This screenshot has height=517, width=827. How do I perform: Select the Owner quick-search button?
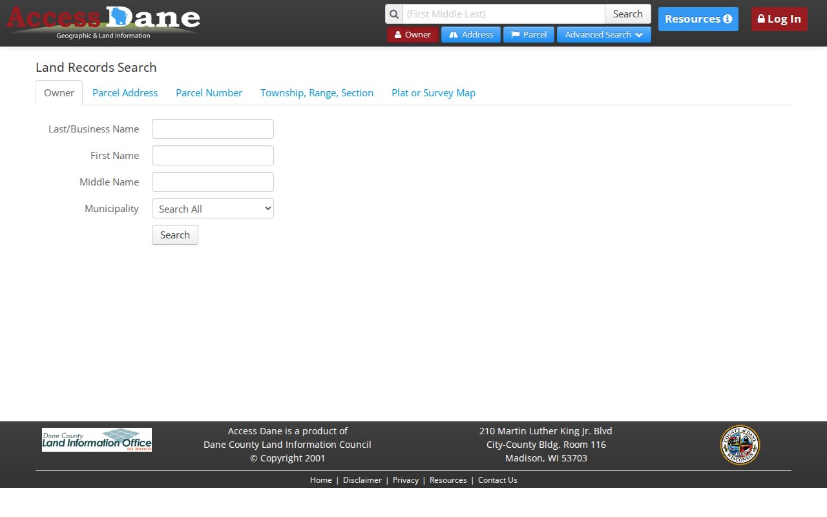413,35
